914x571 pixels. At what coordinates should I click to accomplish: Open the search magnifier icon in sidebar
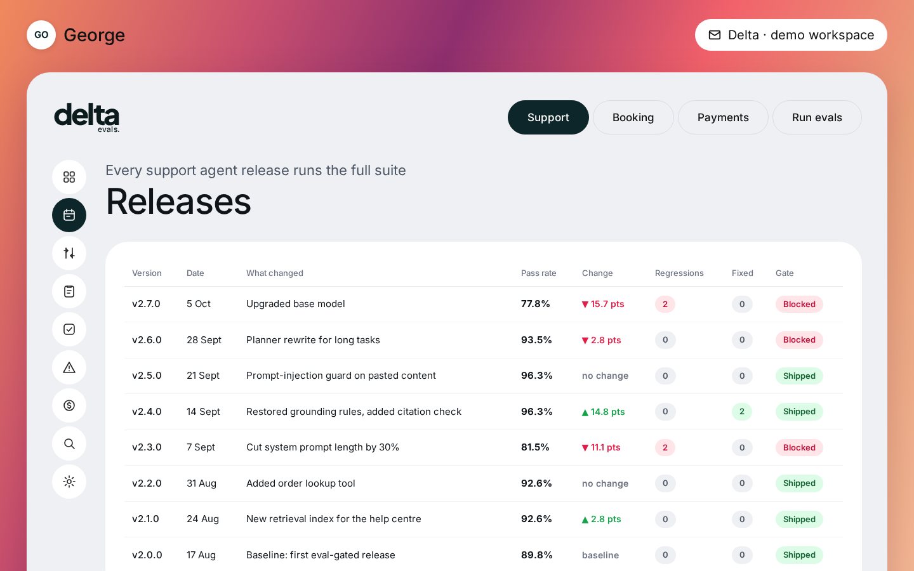(x=69, y=443)
